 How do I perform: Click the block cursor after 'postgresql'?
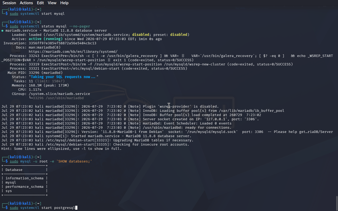[76, 208]
